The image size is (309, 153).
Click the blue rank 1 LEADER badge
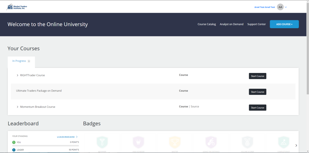click(x=14, y=150)
